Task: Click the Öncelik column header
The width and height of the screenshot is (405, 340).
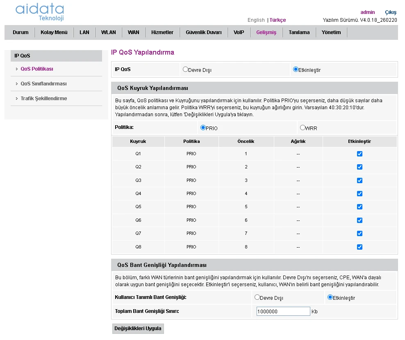Action: tap(246, 141)
